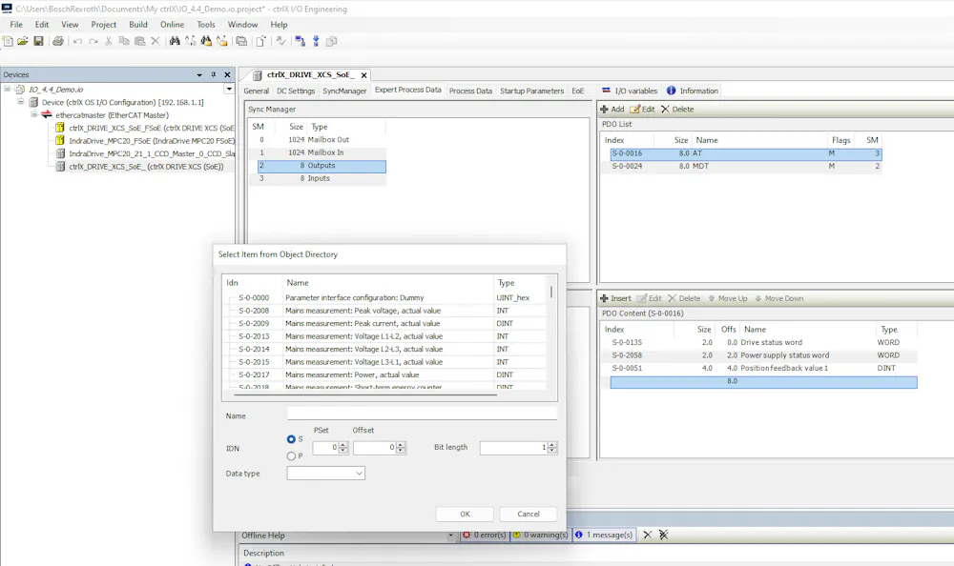Viewport: 954px width, 566px height.
Task: Click Cancel in Select Item dialog
Action: coord(529,514)
